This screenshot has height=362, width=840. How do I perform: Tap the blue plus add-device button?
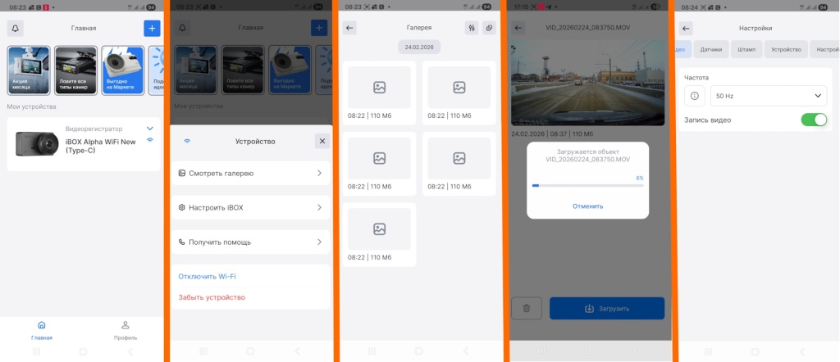[x=152, y=29]
